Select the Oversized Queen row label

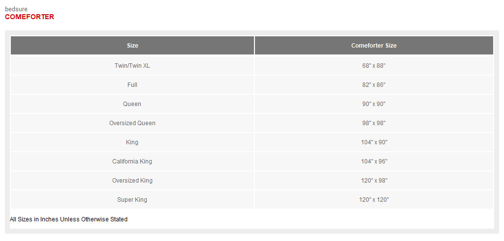point(132,123)
